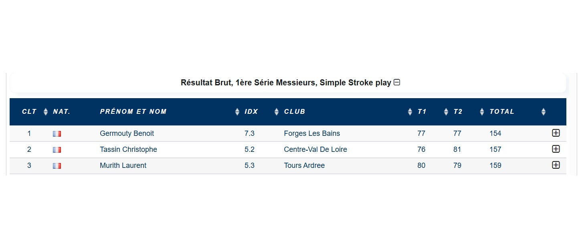Image resolution: width=584 pixels, height=248 pixels.
Task: Click French flag in Murith Laurent row
Action: pyautogui.click(x=57, y=166)
